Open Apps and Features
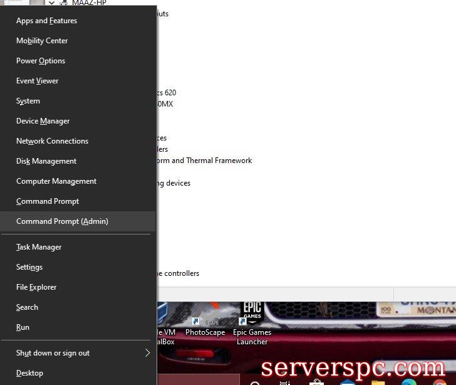The image size is (456, 385). pos(47,21)
